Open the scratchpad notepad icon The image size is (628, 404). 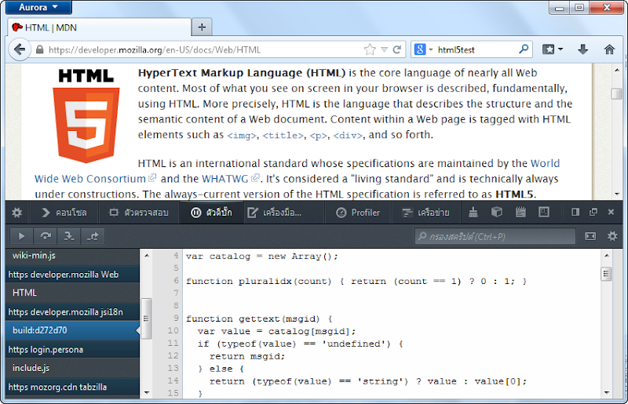[x=520, y=213]
